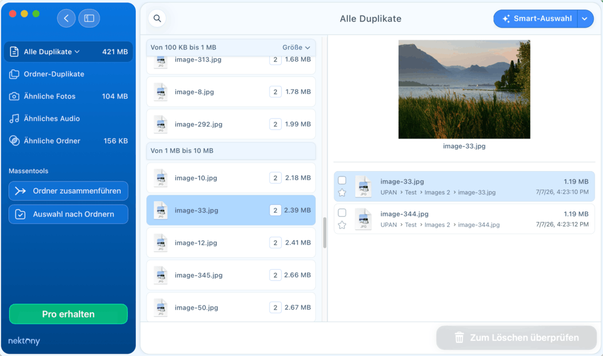Click the Ähnliches Audio music note icon
The width and height of the screenshot is (603, 356).
(14, 119)
